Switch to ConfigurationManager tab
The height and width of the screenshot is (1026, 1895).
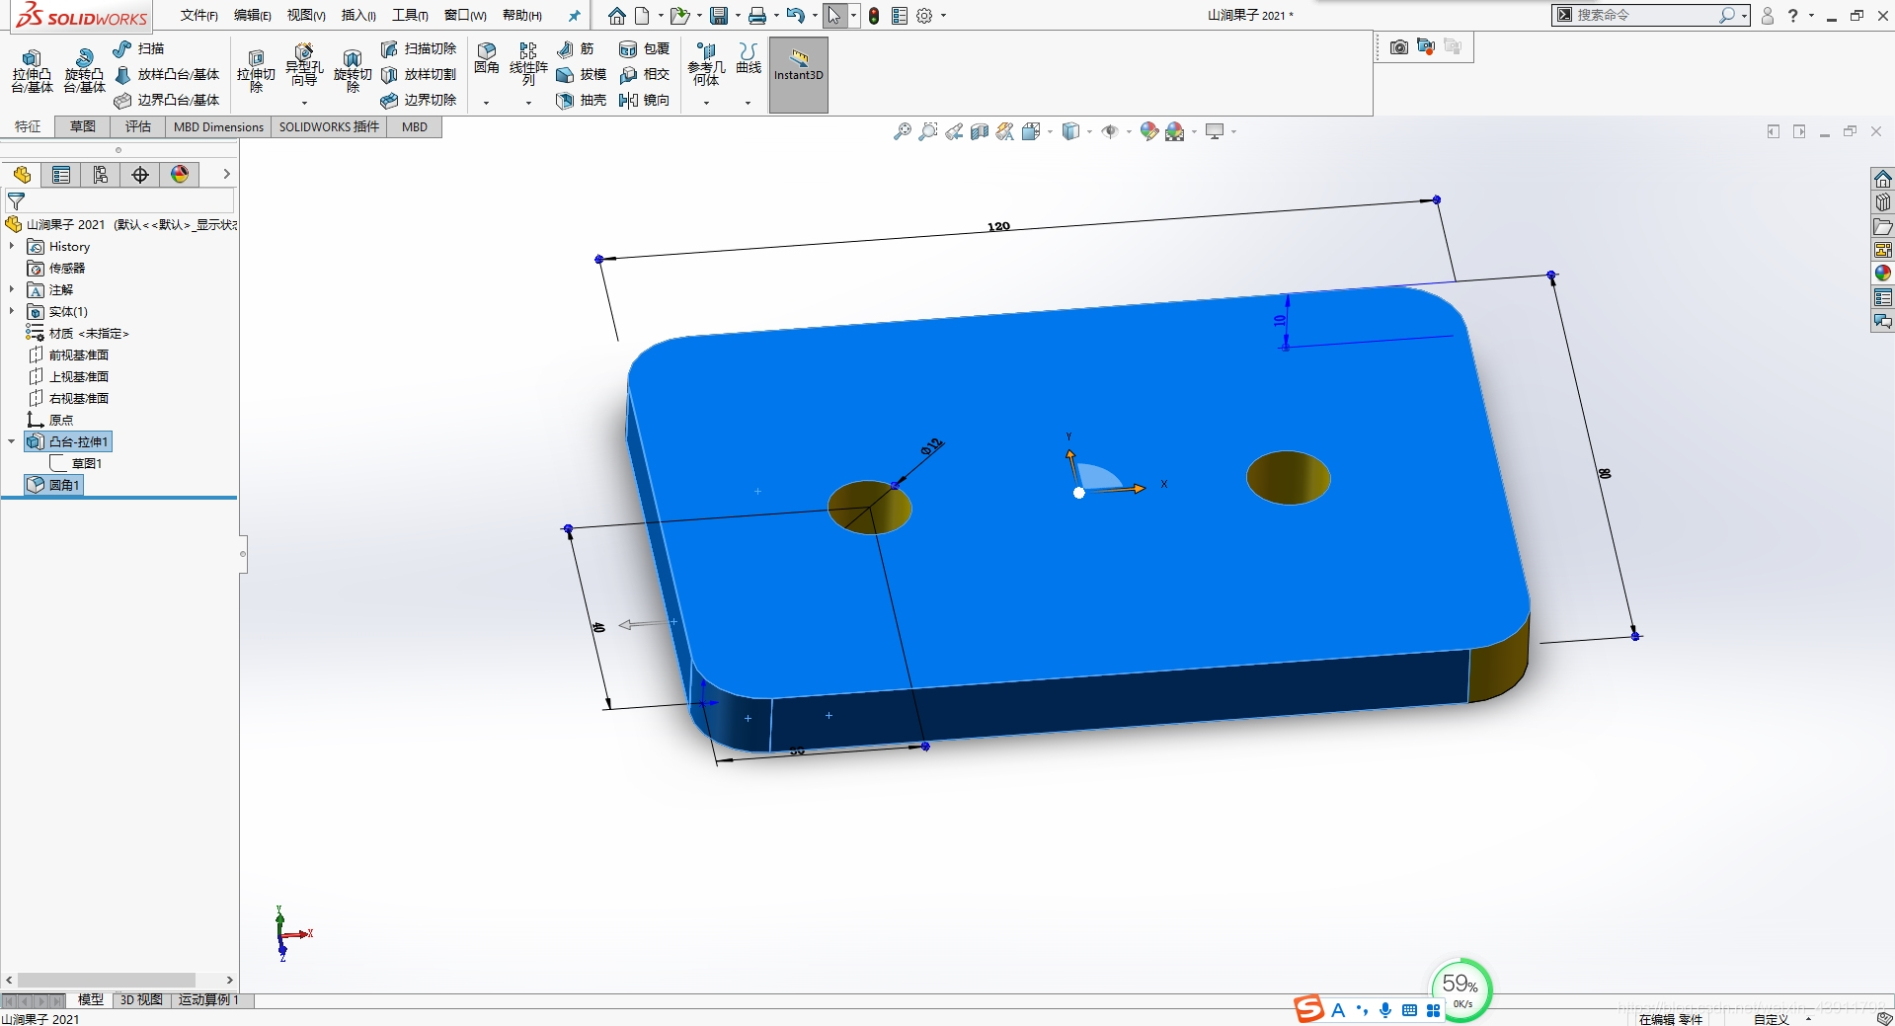[x=101, y=175]
